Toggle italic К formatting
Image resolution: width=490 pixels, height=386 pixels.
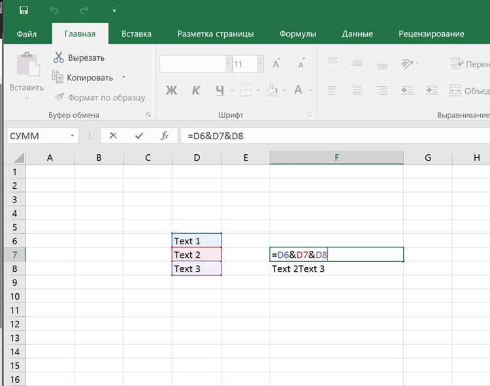[x=195, y=90]
